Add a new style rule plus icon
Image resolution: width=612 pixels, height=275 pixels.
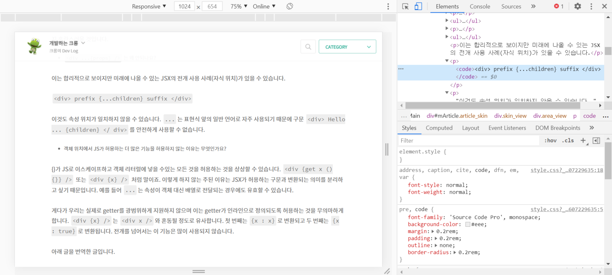pyautogui.click(x=583, y=141)
